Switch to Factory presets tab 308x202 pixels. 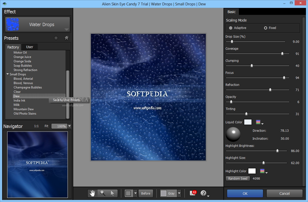click(x=13, y=47)
